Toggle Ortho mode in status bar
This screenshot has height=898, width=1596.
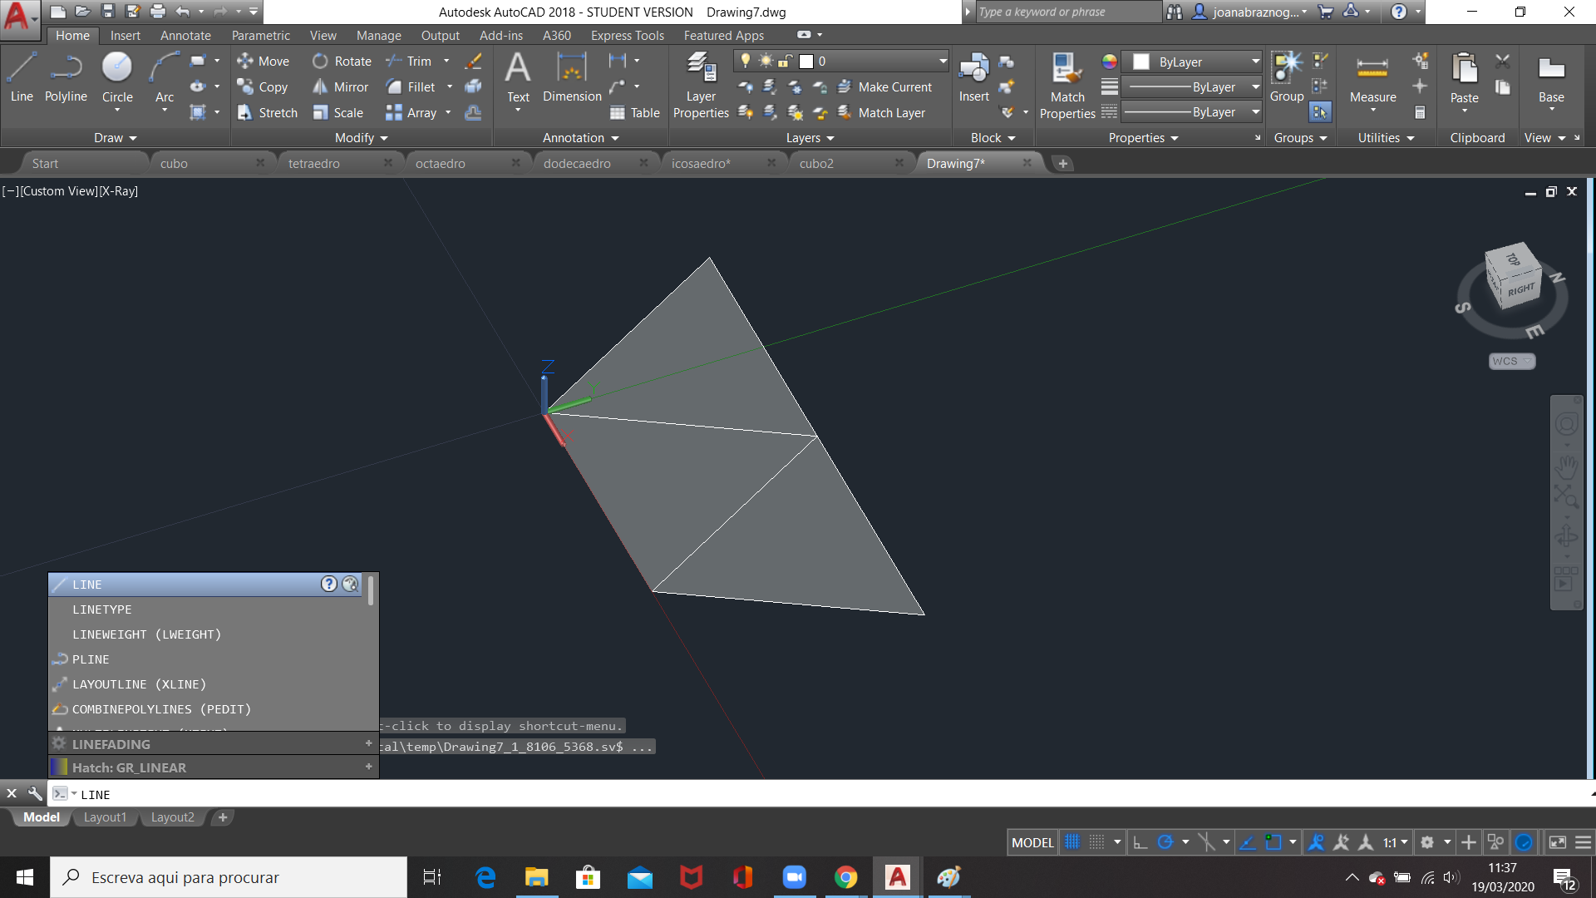[x=1140, y=842]
